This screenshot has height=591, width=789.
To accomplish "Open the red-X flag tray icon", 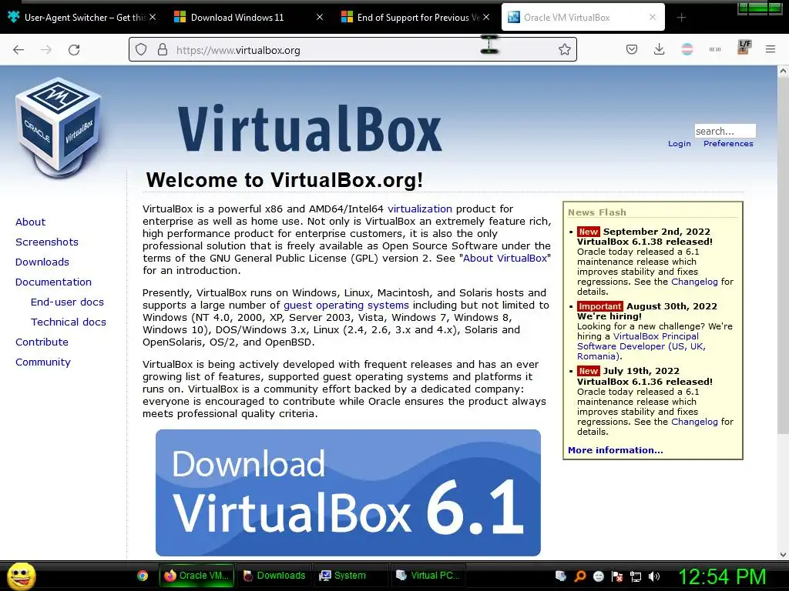I will [x=617, y=576].
